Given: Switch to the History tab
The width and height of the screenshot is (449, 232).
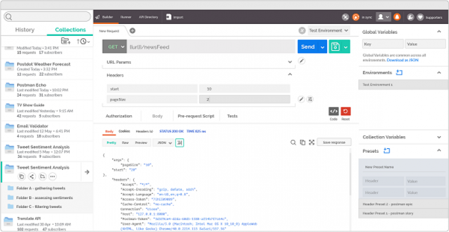Looking at the screenshot, I should pos(25,30).
